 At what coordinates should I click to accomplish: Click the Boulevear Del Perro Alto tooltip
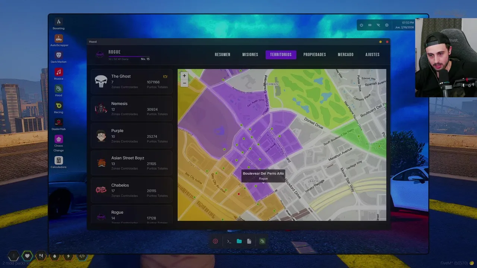tap(263, 176)
